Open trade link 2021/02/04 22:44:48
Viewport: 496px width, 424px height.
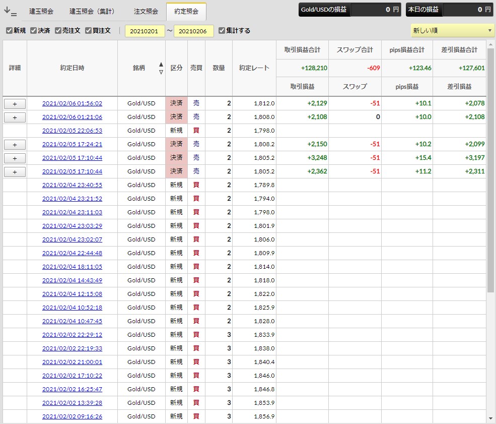click(x=72, y=253)
